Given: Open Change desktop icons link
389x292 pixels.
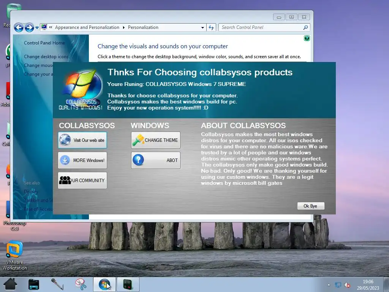Looking at the screenshot, I should [x=46, y=57].
